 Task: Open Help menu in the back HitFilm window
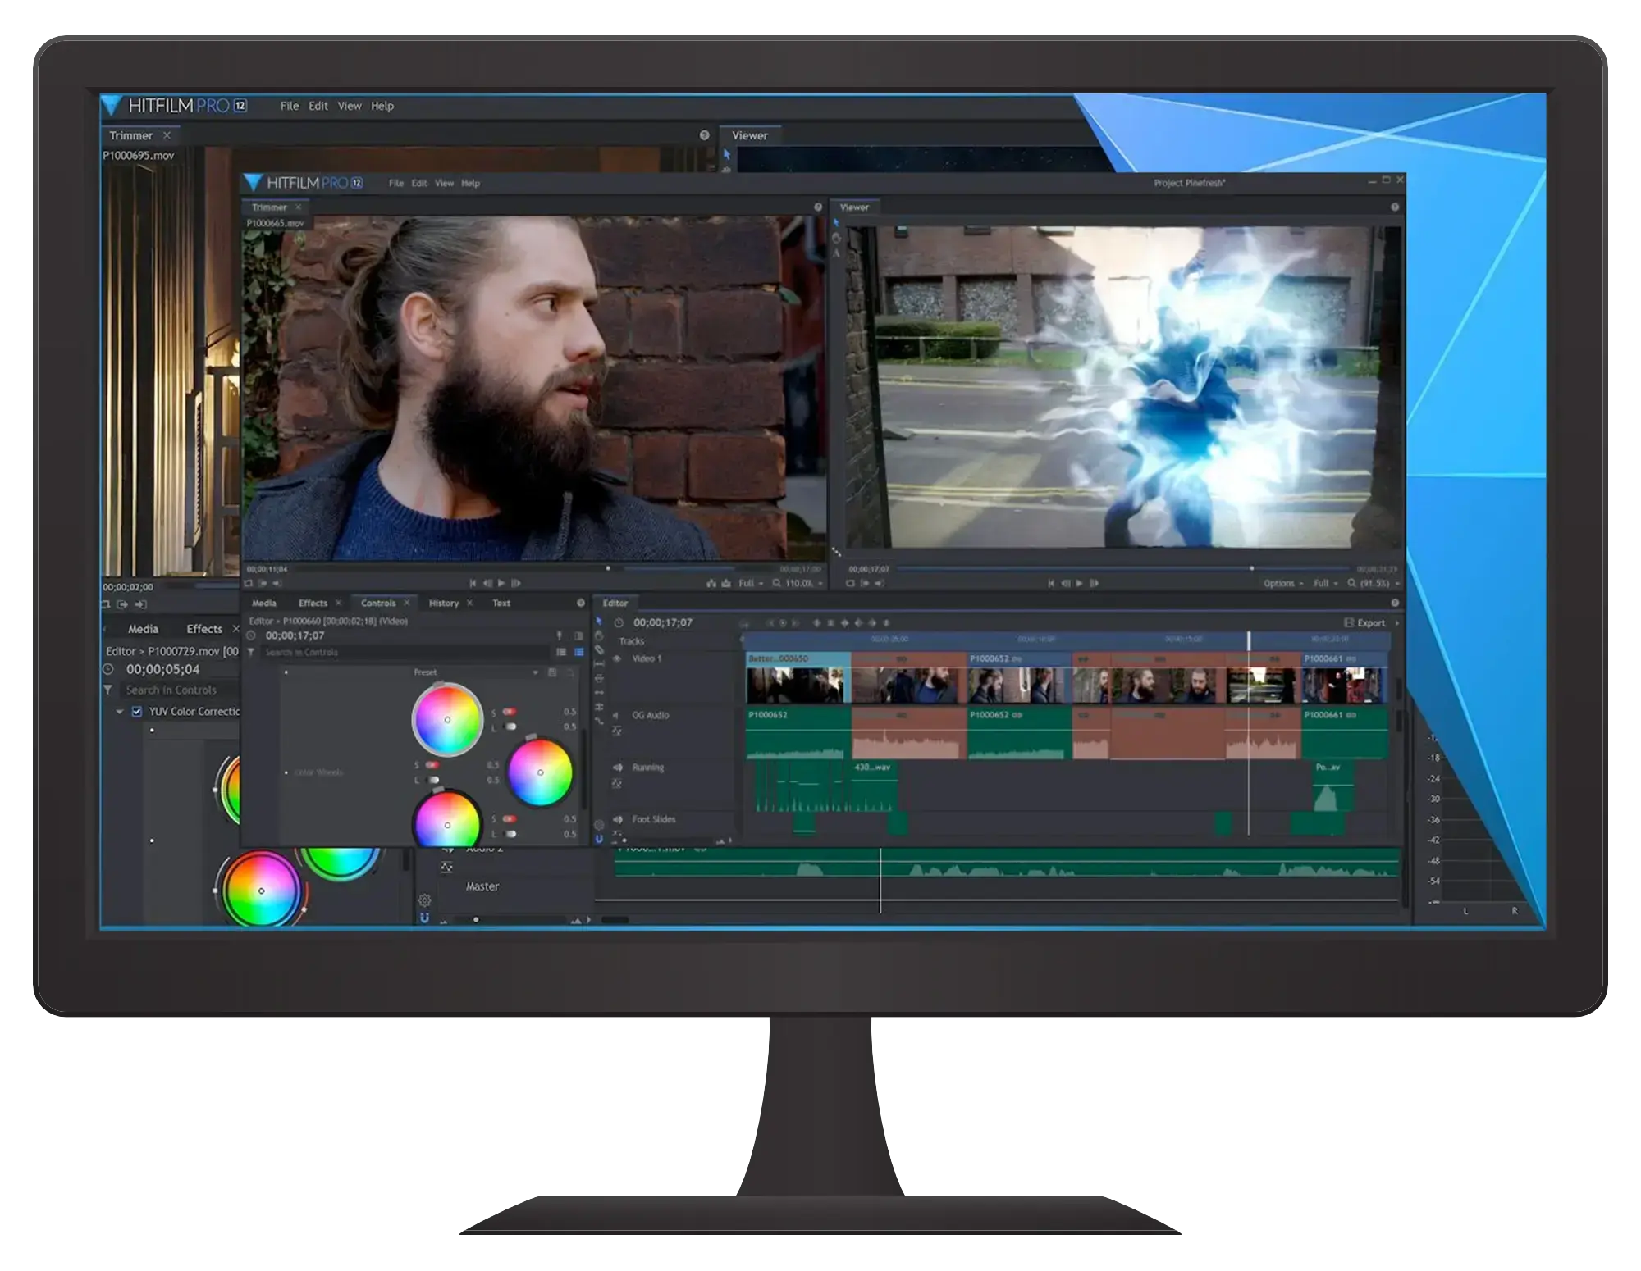[382, 106]
